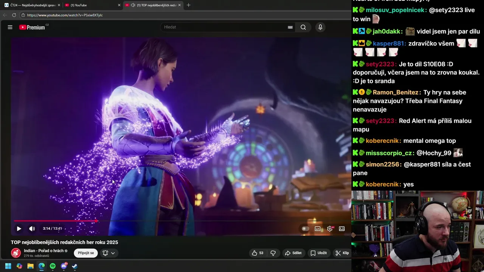Like the video with thumbs up
This screenshot has height=272, width=484.
click(x=258, y=253)
